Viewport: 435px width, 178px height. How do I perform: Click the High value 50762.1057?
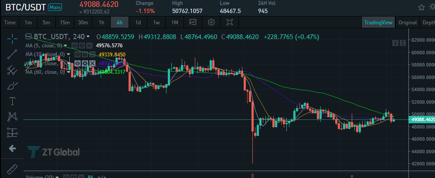tap(187, 11)
